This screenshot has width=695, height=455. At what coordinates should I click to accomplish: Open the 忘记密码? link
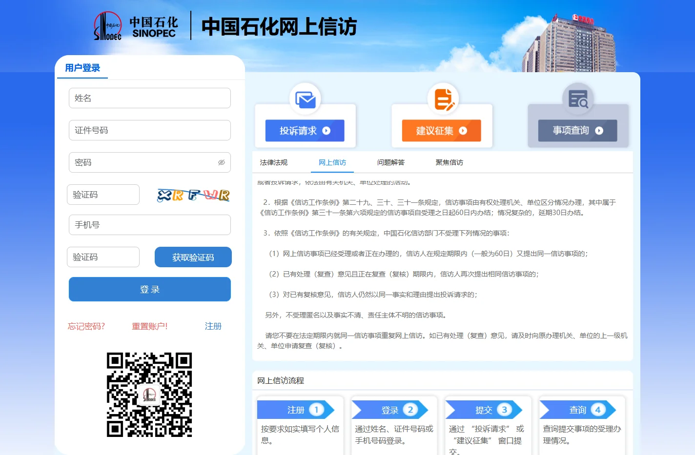point(86,326)
